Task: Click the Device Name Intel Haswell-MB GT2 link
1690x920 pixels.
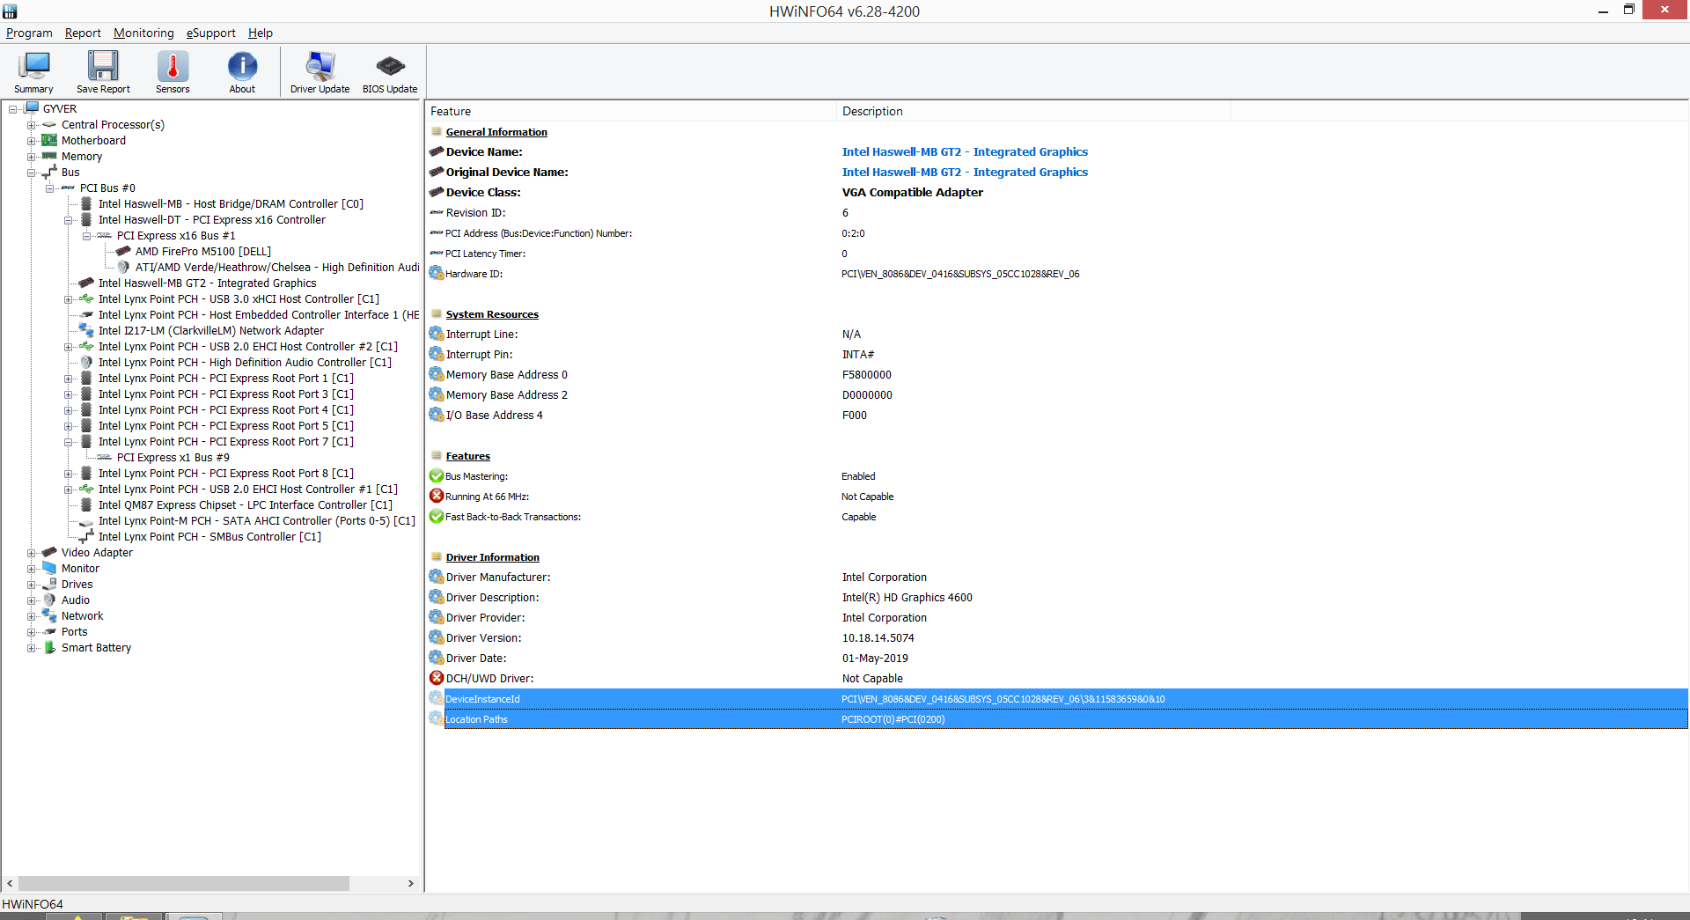Action: pyautogui.click(x=965, y=152)
